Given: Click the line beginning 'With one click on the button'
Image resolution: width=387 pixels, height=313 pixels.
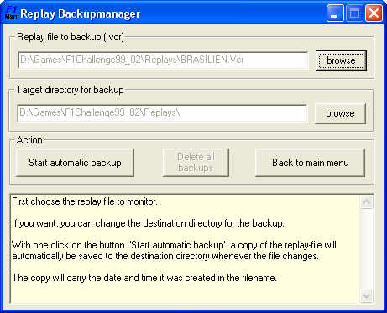Looking at the screenshot, I should [174, 245].
